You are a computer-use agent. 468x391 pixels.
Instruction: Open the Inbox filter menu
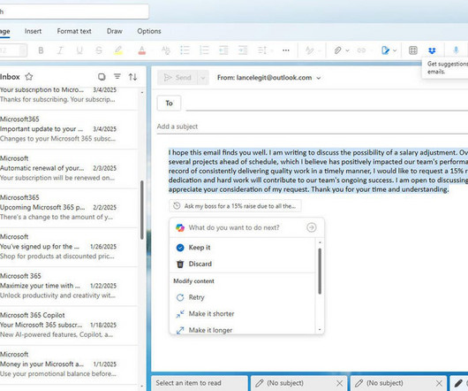pyautogui.click(x=117, y=77)
